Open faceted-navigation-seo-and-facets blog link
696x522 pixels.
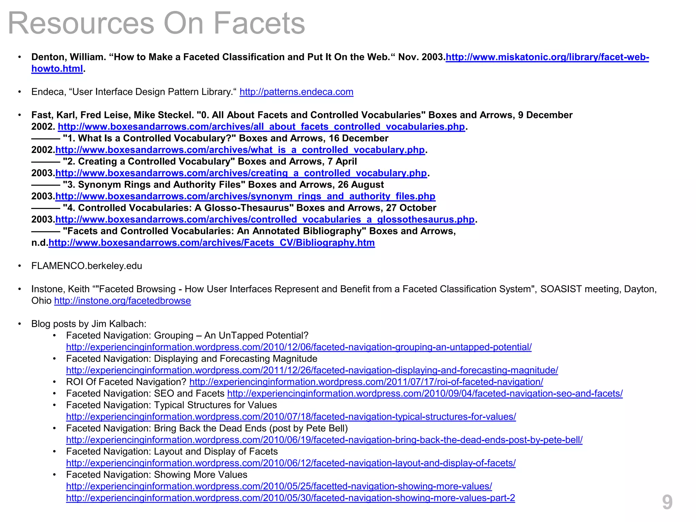pos(425,394)
